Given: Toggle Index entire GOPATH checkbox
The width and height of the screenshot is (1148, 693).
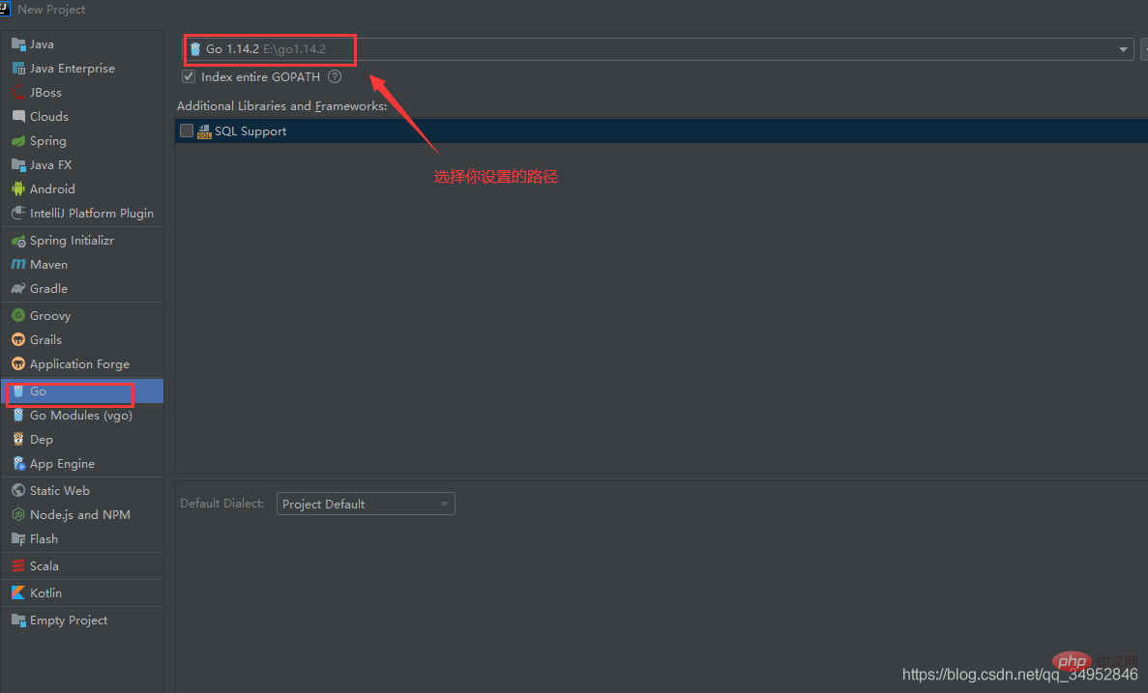Looking at the screenshot, I should tap(189, 76).
